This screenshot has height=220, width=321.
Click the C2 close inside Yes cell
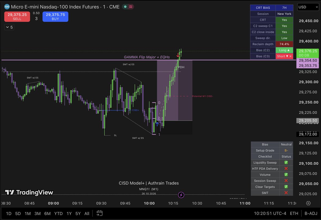284,32
